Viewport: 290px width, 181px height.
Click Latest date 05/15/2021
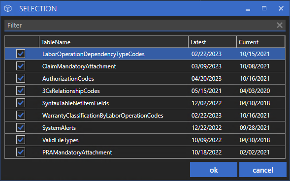[206, 90]
